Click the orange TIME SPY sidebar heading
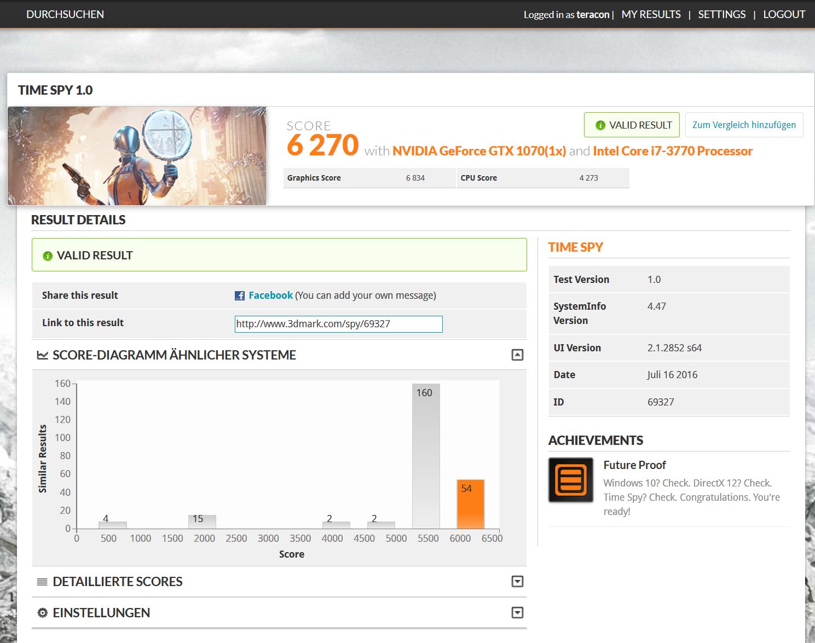Image resolution: width=815 pixels, height=643 pixels. click(x=575, y=247)
